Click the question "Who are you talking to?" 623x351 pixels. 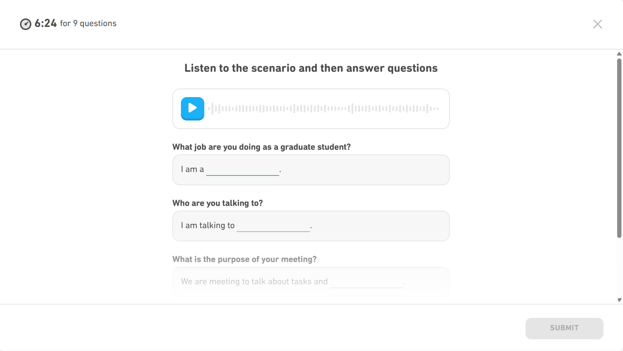(218, 203)
